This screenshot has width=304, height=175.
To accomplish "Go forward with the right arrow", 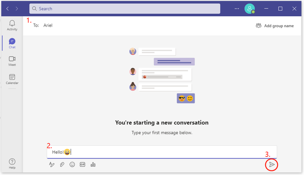I will 17,8.
